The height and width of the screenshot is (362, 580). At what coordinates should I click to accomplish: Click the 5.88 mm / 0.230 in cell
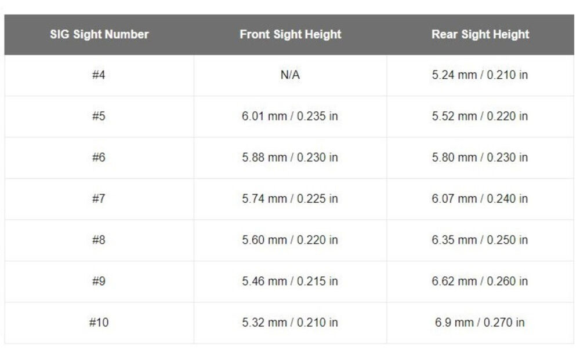pyautogui.click(x=290, y=157)
